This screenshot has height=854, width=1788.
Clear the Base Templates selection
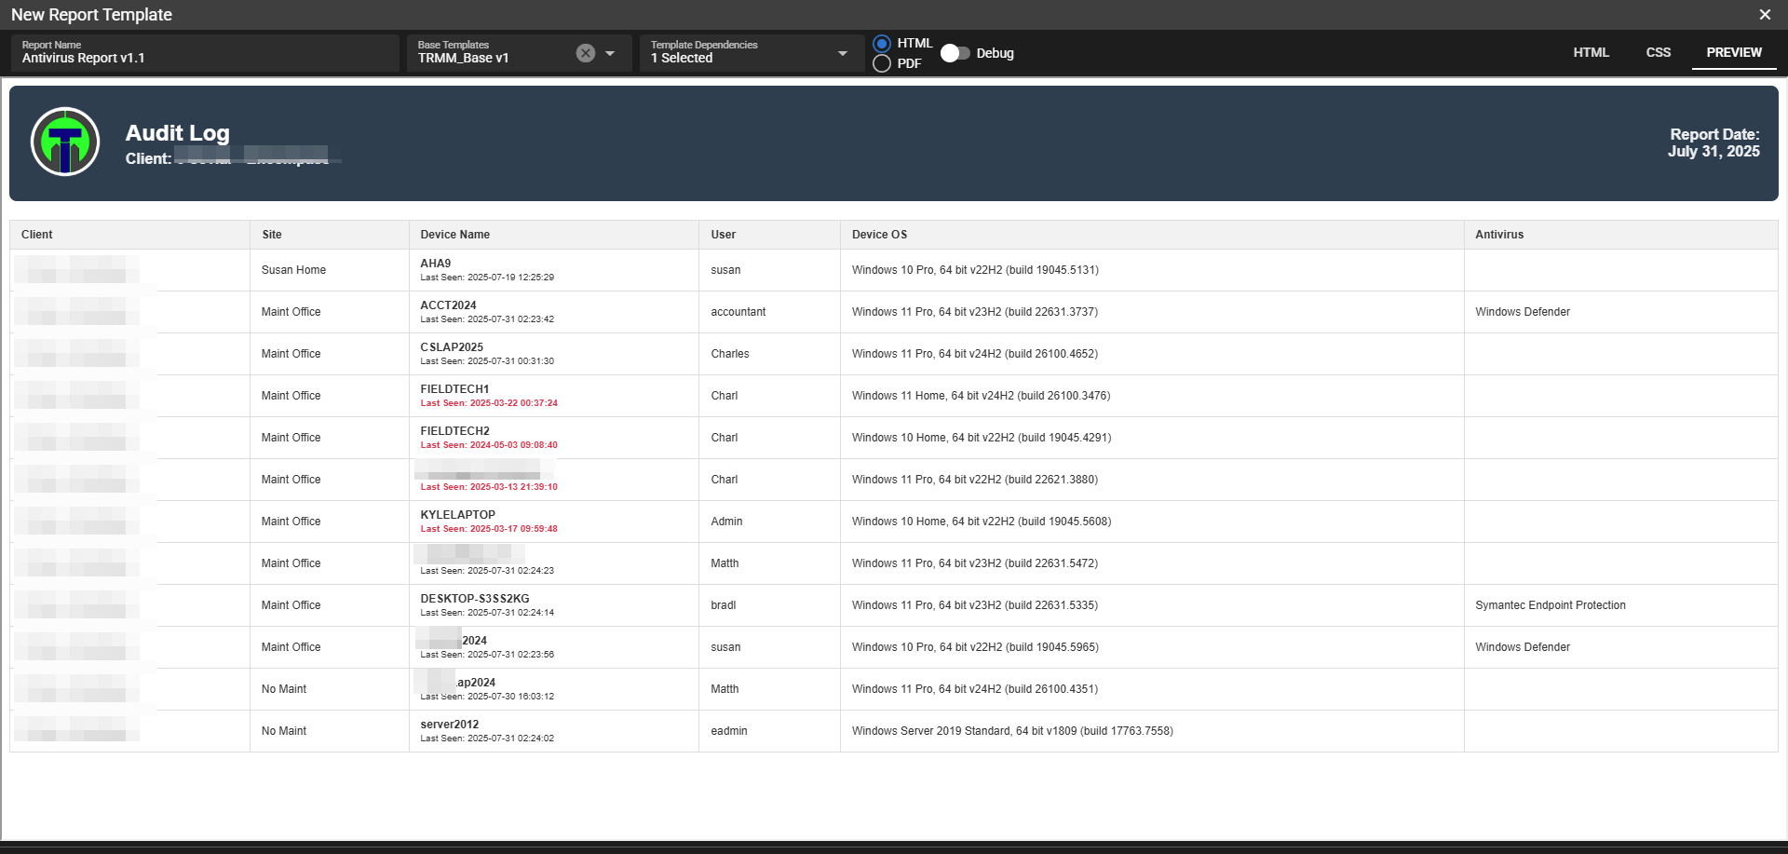(x=585, y=53)
